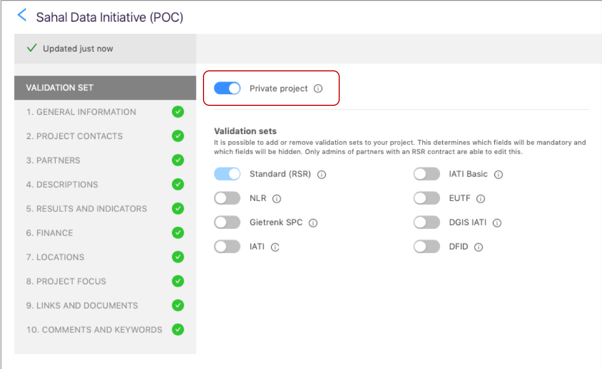Click info icon next to Standard (RSR)

point(322,174)
